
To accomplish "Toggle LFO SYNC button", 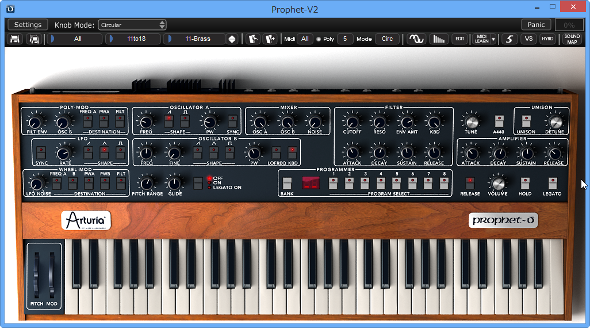I will point(41,152).
